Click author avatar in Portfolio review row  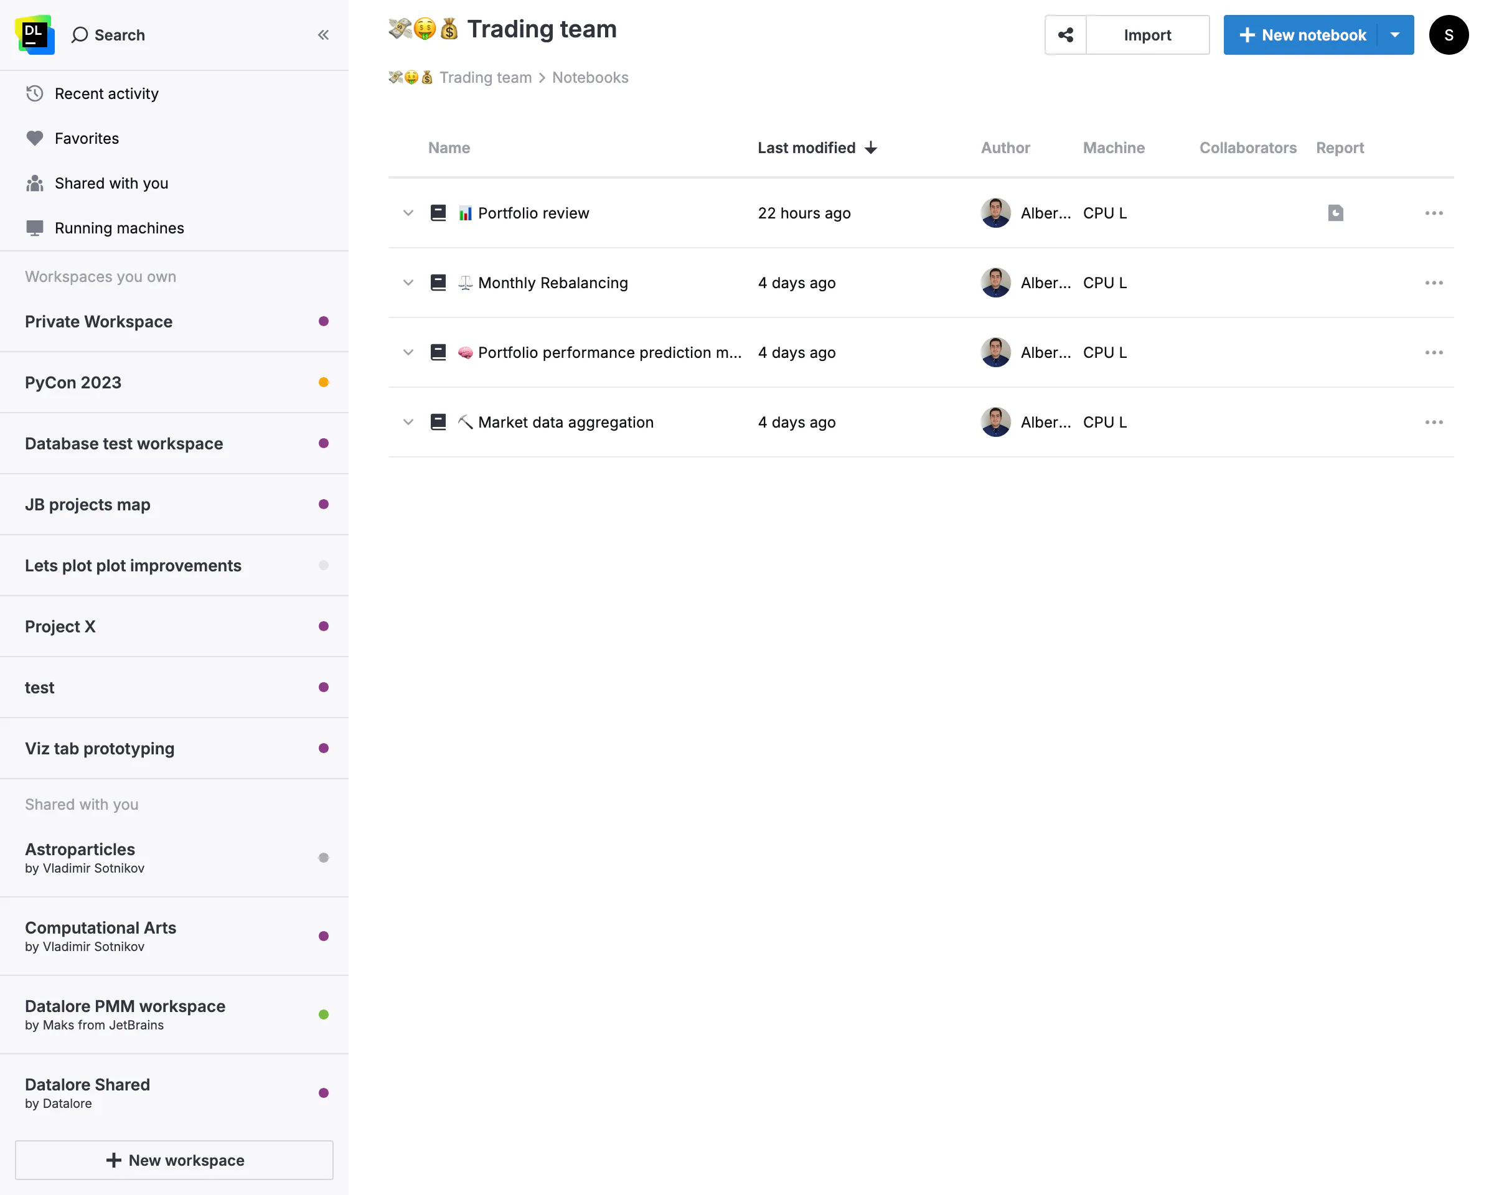[x=996, y=213]
